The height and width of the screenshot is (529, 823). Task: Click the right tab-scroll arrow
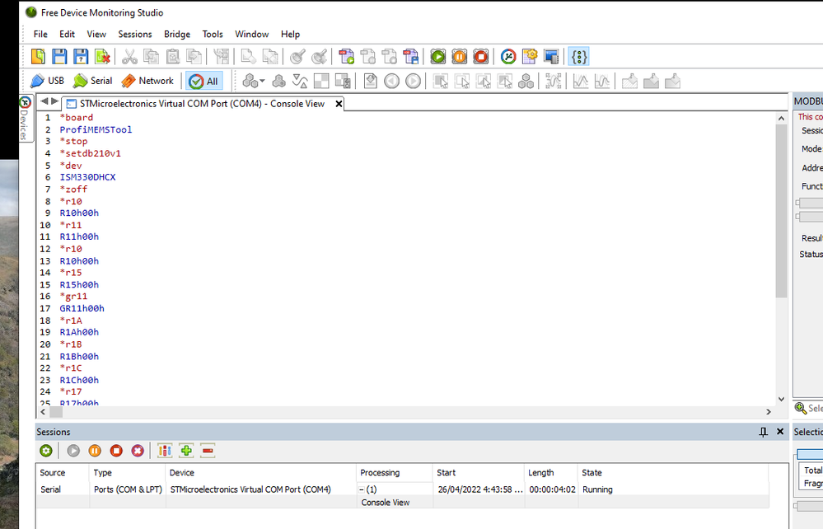pos(54,101)
